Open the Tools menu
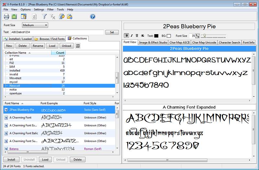 (60, 10)
